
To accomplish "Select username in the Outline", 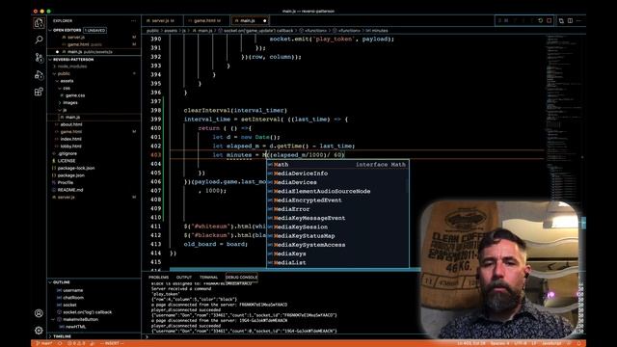I will pyautogui.click(x=73, y=290).
